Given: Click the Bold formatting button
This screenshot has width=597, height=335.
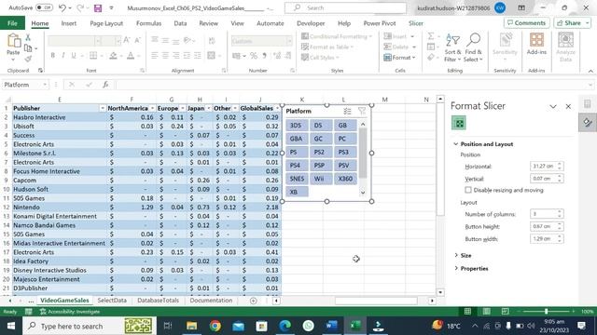Looking at the screenshot, I should click(53, 56).
